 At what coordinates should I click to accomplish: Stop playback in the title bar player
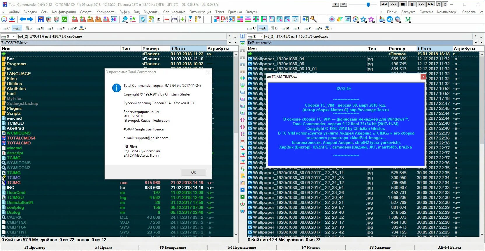coord(403,4)
